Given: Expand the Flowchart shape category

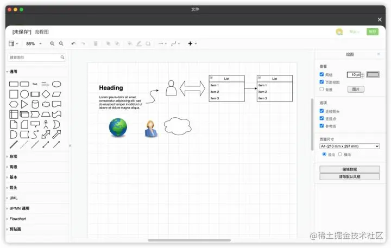Looking at the screenshot, I should point(18,219).
